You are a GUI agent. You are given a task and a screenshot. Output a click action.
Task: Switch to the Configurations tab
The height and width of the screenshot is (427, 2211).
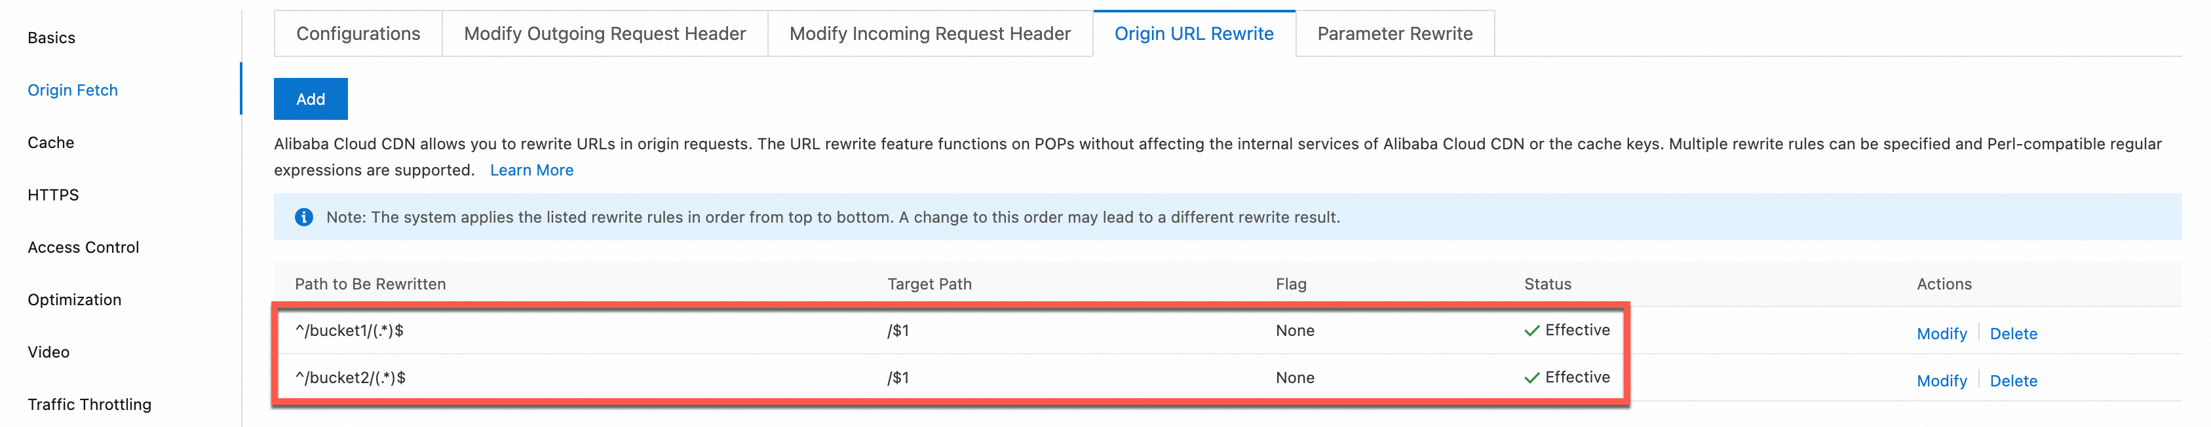click(358, 33)
